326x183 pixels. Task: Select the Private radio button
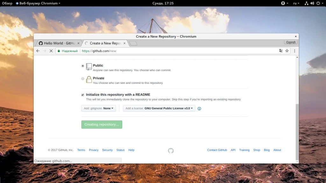[x=83, y=78]
